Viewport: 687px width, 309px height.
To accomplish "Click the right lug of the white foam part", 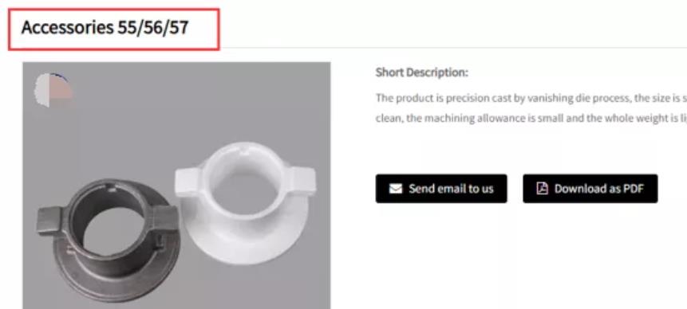I will 304,182.
